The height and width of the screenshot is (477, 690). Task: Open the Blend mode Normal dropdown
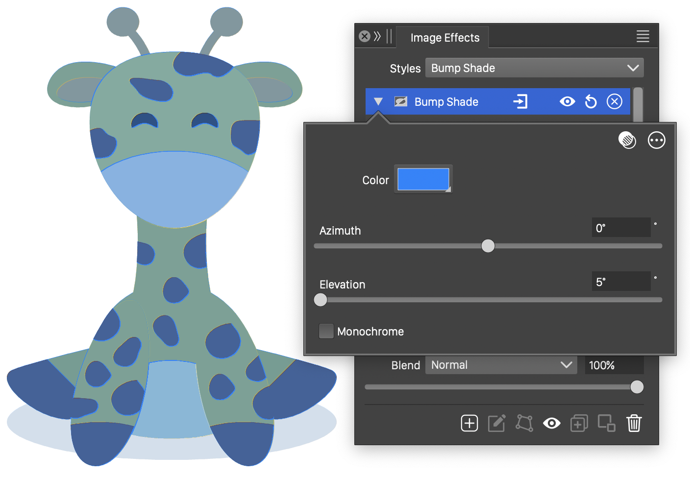(501, 365)
